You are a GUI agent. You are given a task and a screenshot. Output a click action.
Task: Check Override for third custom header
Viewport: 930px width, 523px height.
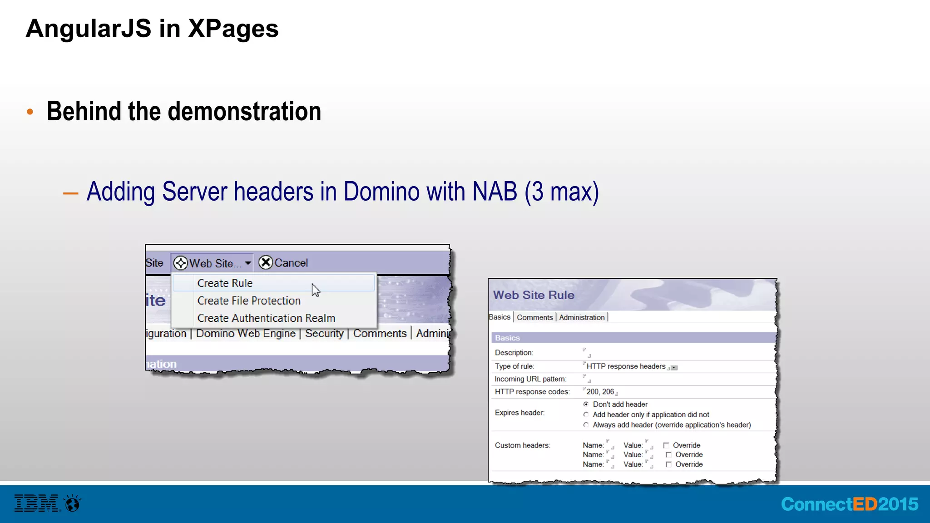(668, 464)
